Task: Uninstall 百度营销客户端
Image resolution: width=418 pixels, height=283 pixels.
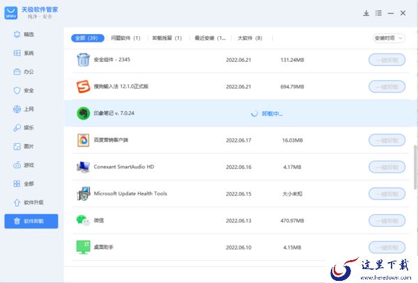Action: pos(387,140)
